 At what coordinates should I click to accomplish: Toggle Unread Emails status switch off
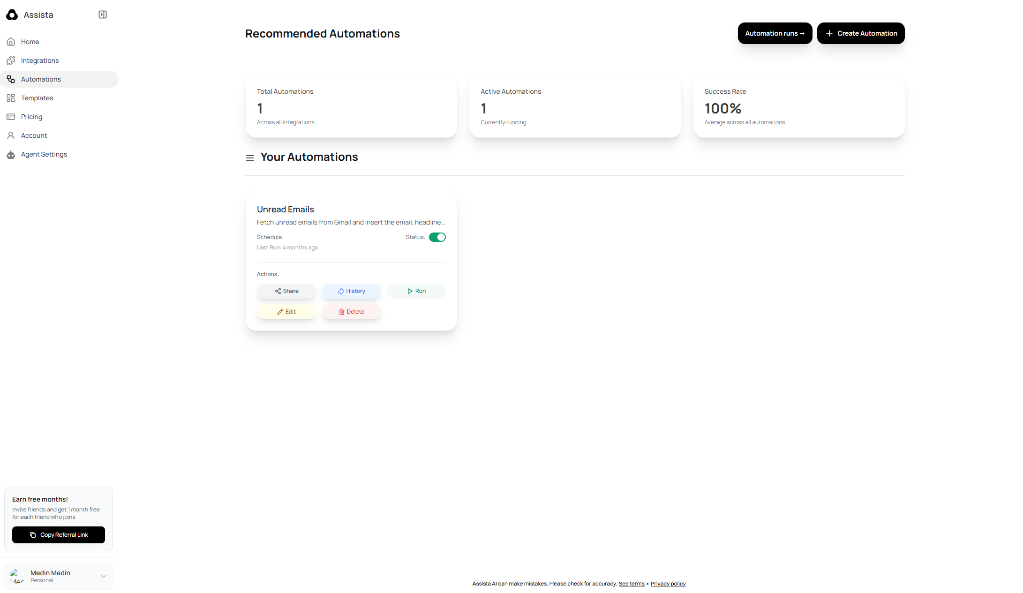(x=437, y=237)
